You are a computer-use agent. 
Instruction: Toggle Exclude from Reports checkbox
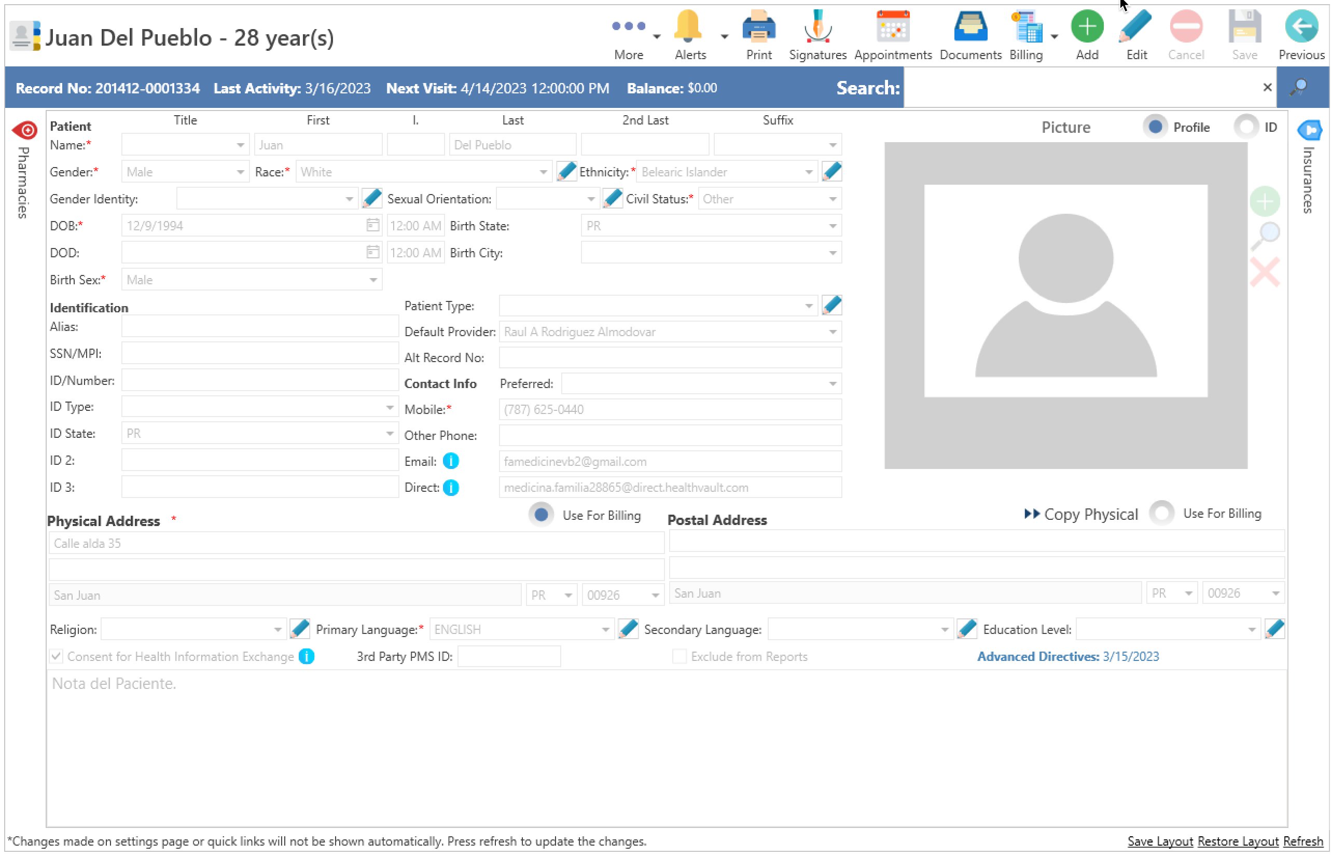pyautogui.click(x=678, y=656)
